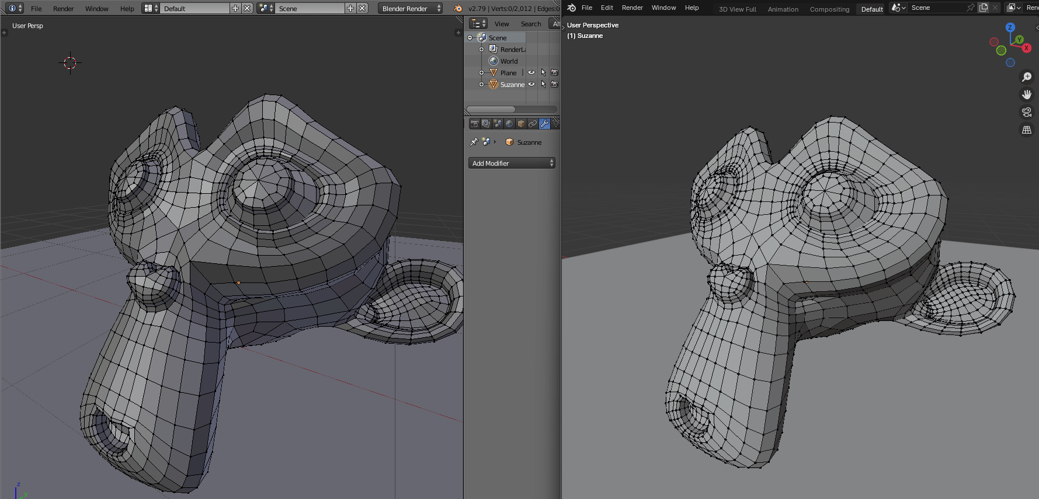Open File menu in newer Blender window
Image resolution: width=1039 pixels, height=499 pixels.
tap(587, 8)
